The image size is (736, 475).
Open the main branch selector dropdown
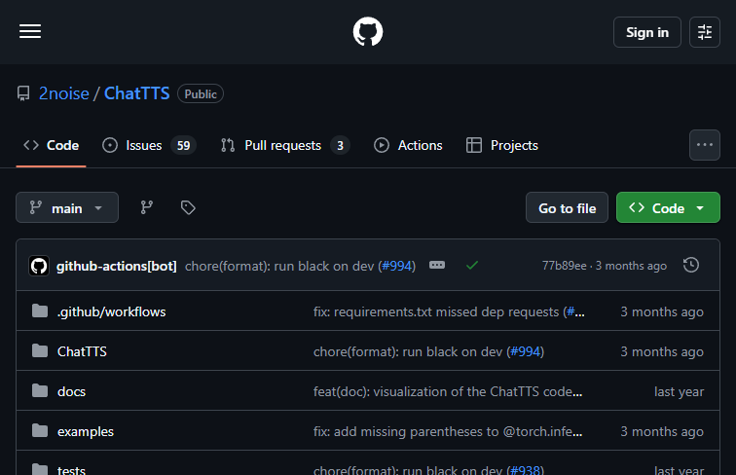pyautogui.click(x=67, y=207)
